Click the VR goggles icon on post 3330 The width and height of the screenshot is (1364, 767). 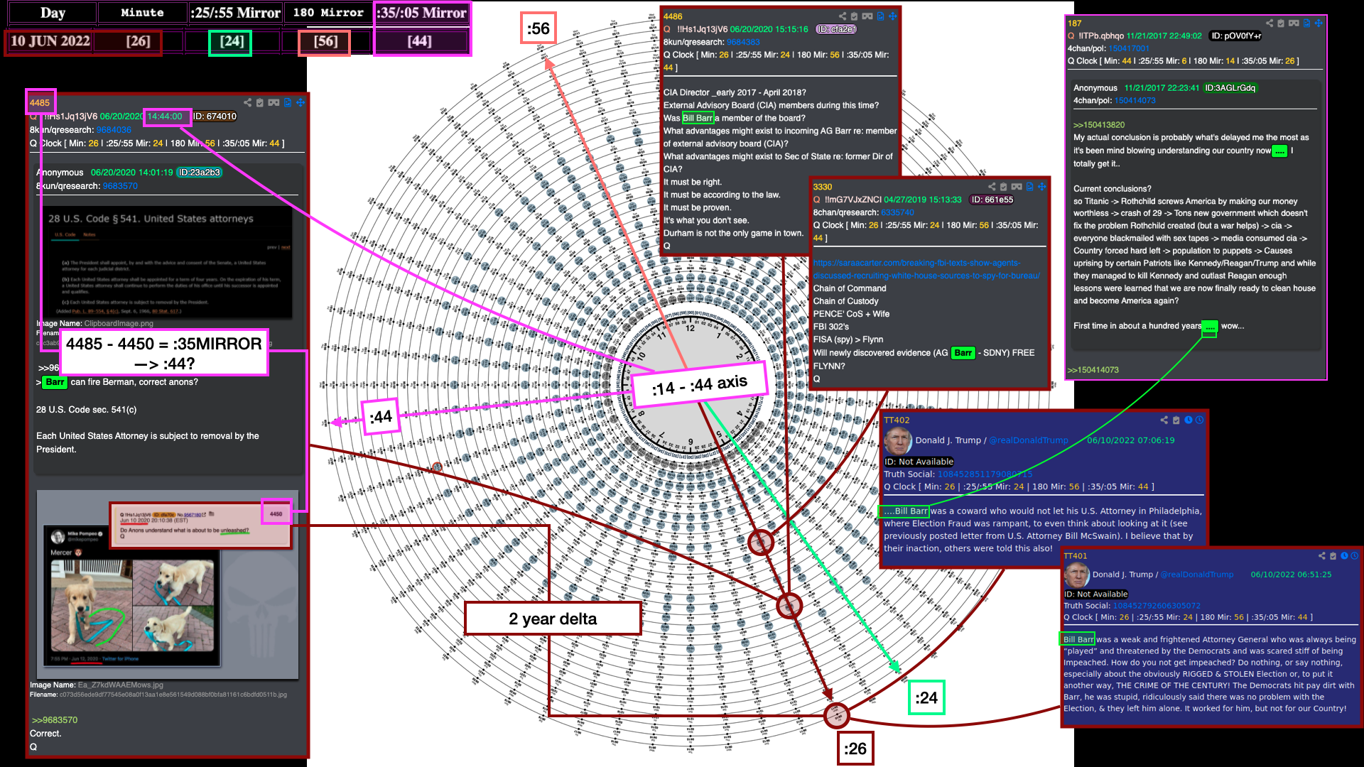coord(1017,187)
